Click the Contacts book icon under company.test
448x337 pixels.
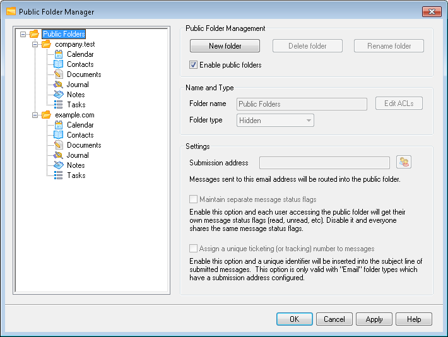(x=59, y=64)
